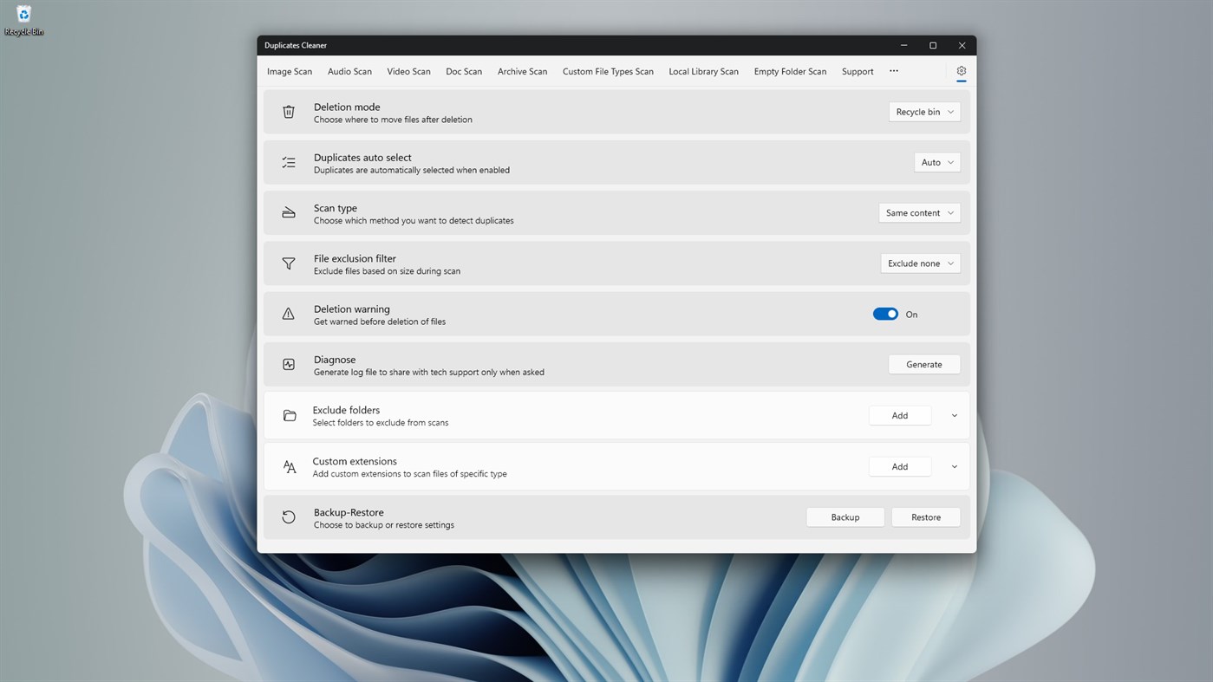The width and height of the screenshot is (1213, 682).
Task: Click the Deletion warning alert triangle icon
Action: coord(289,314)
